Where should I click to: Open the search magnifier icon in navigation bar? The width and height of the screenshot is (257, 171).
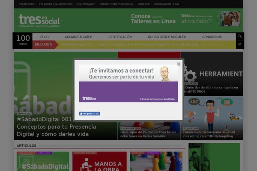[240, 36]
